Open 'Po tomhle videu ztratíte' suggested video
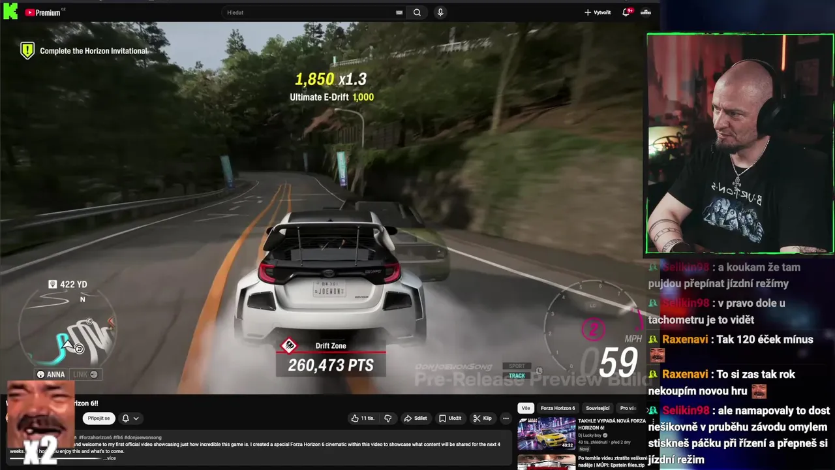This screenshot has width=835, height=470. point(611,462)
